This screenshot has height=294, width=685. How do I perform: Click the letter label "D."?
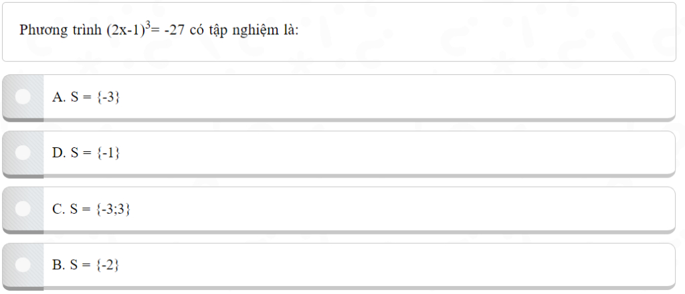(59, 153)
